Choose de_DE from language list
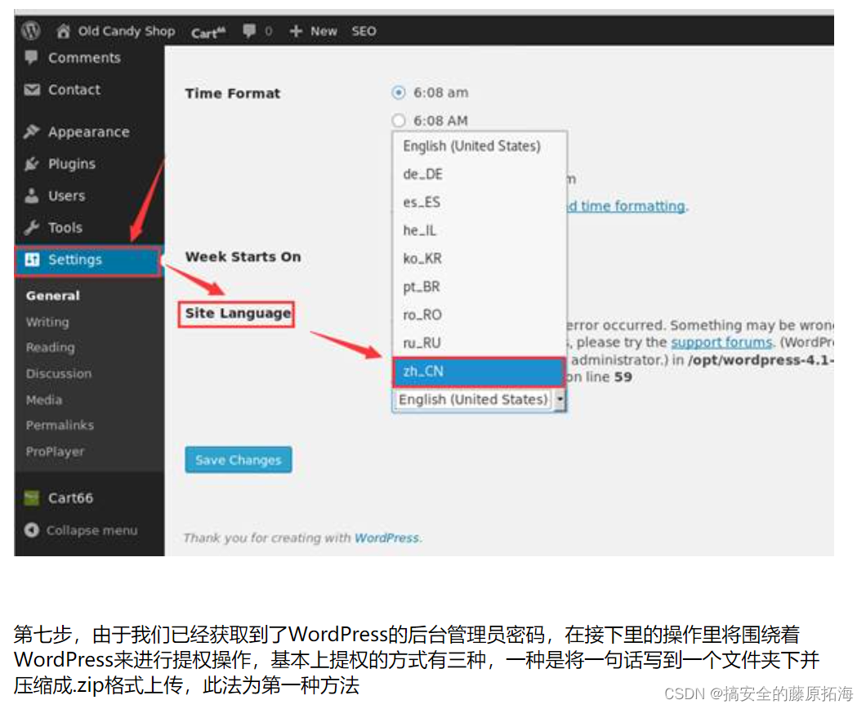Image resolution: width=866 pixels, height=709 pixels. tap(479, 175)
